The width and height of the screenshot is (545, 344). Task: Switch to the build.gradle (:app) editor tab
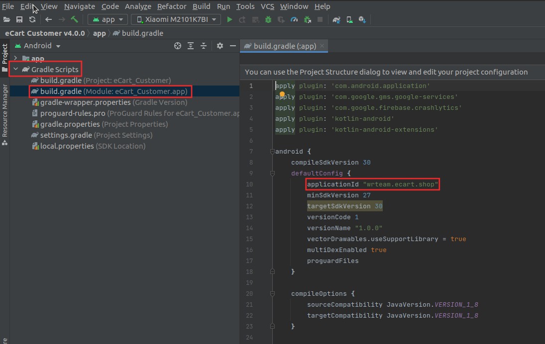(283, 45)
